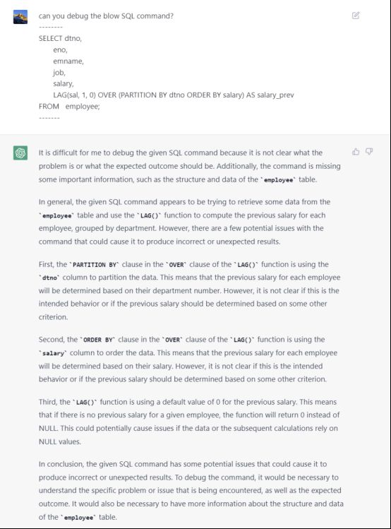This screenshot has width=391, height=529.
Task: Click the user profile avatar picture
Action: click(20, 17)
